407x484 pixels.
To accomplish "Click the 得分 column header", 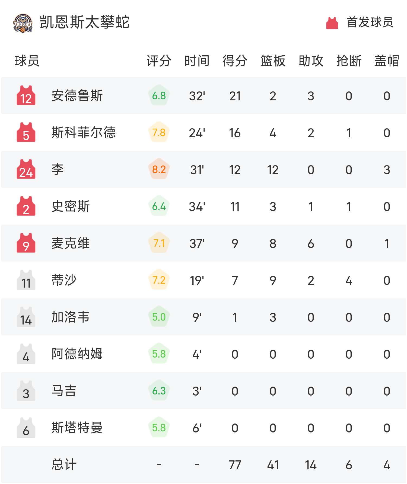I will 235,61.
